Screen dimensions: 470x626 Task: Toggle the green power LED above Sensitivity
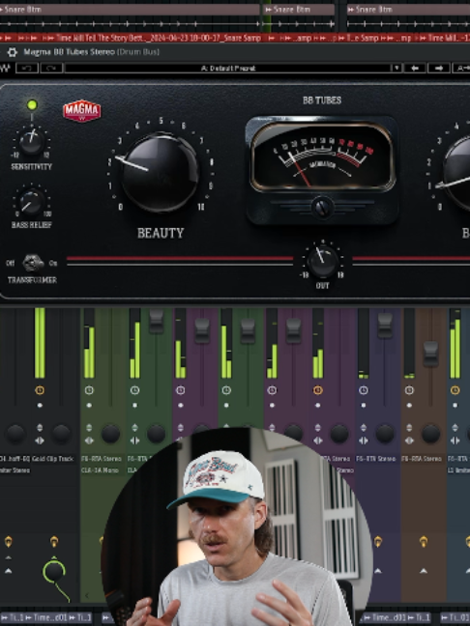[x=32, y=105]
